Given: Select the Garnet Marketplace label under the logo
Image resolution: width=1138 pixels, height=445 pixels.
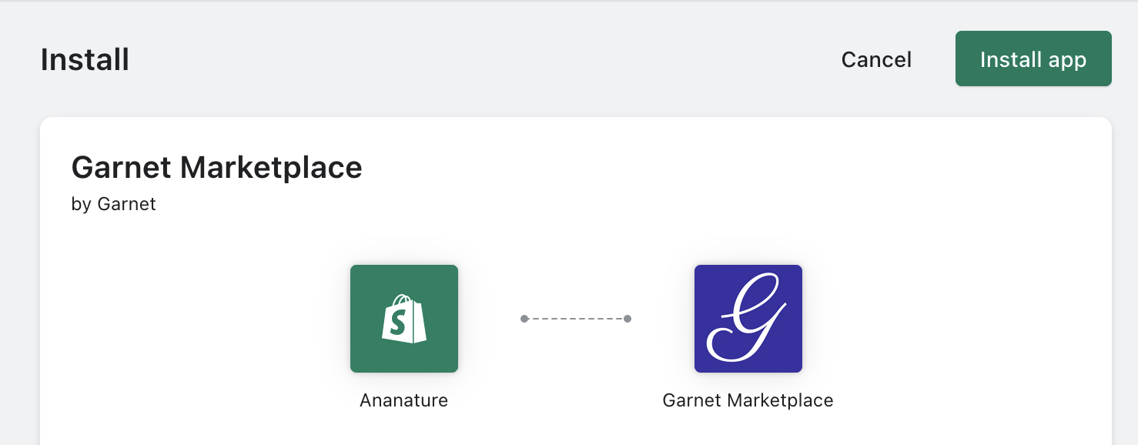Looking at the screenshot, I should pos(748,400).
